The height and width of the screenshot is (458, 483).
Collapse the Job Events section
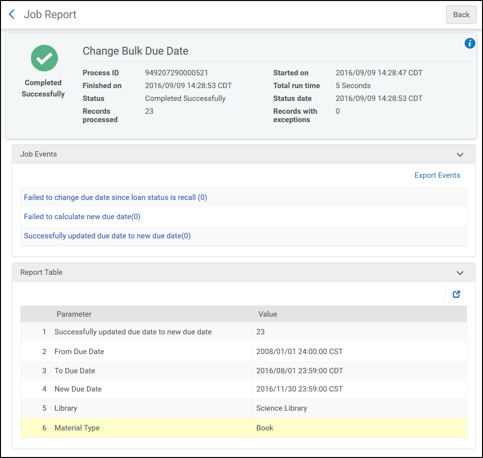(460, 155)
